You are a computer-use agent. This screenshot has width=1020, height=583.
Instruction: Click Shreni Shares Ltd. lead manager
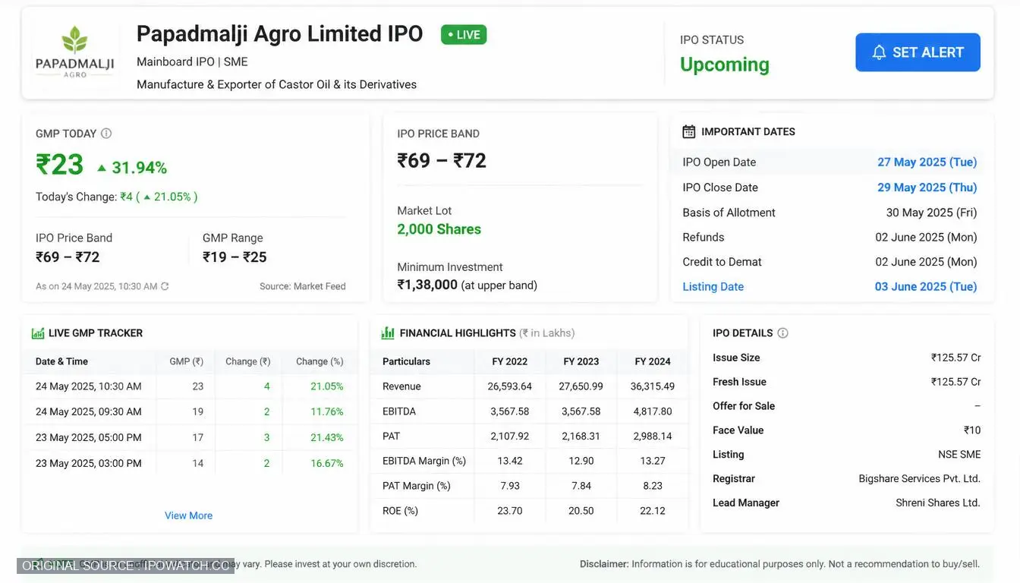pos(938,503)
